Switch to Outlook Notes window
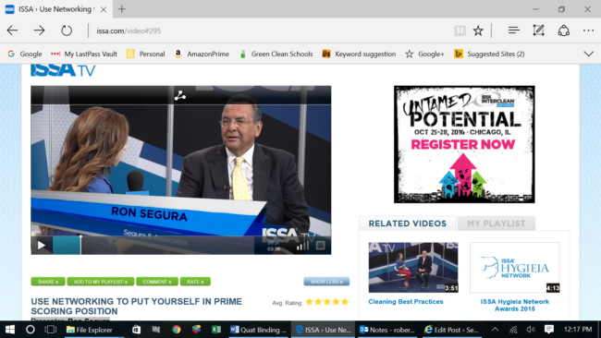This screenshot has height=338, width=601. pos(387,330)
